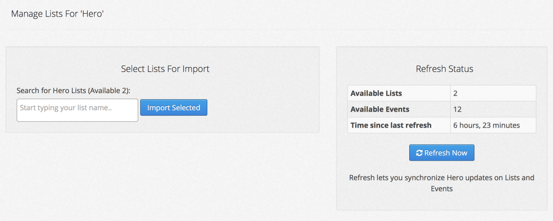The height and width of the screenshot is (221, 553).
Task: Click the Available Events value 12
Action: click(457, 109)
